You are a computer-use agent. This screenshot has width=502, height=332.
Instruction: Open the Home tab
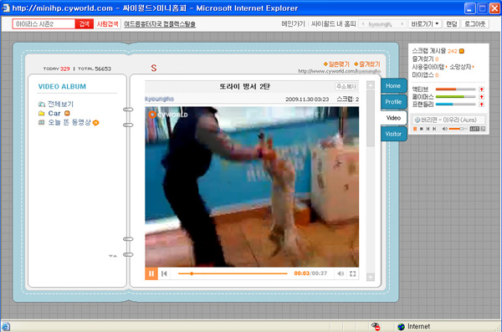[393, 86]
